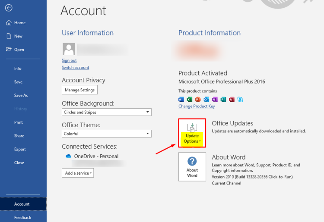Click the Open folder icon
The image size is (324, 222).
(x=9, y=50)
